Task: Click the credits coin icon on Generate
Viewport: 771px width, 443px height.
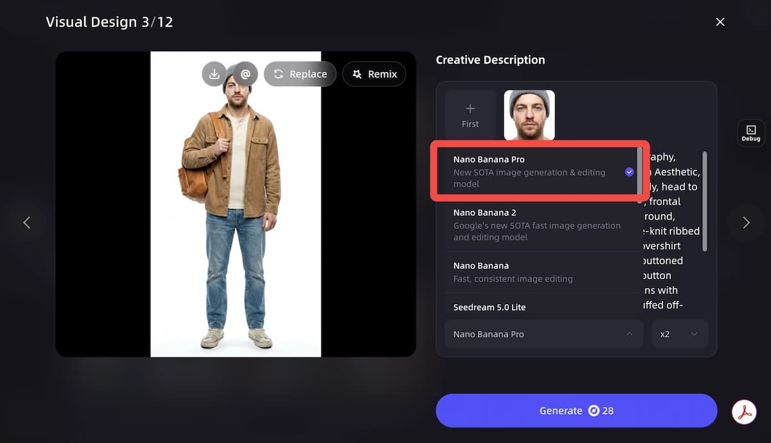Action: (594, 411)
